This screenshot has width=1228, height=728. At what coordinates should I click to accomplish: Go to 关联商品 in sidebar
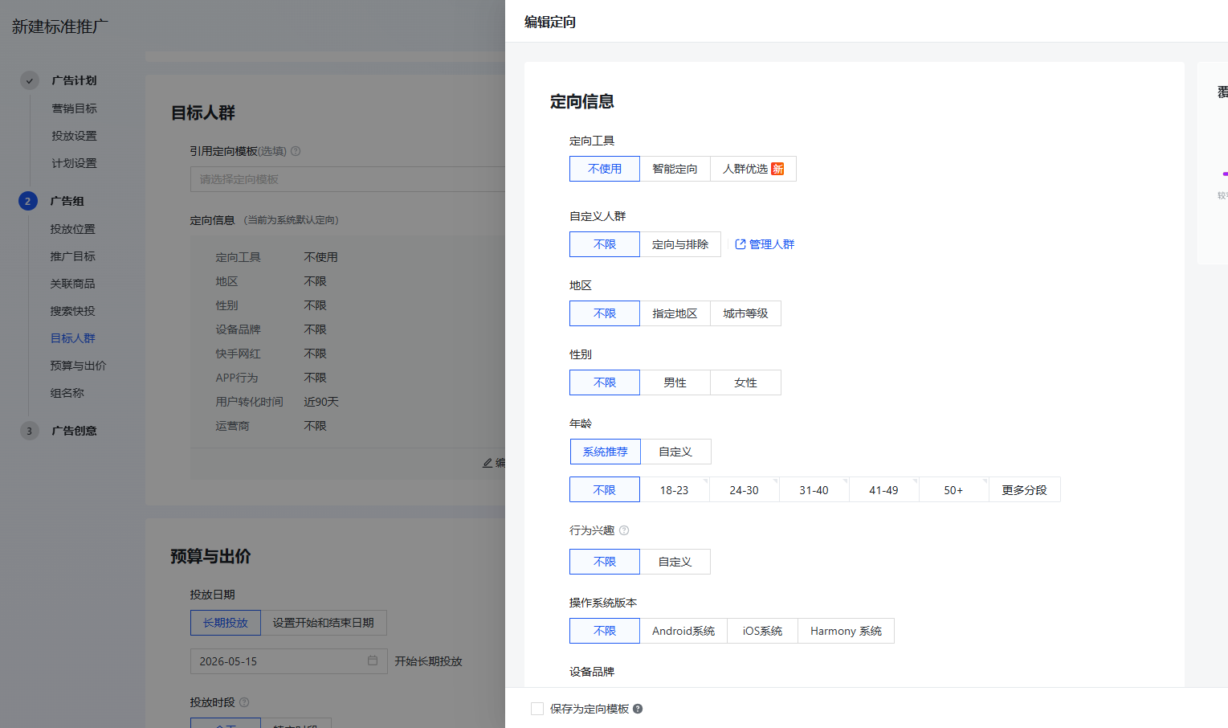click(x=72, y=284)
